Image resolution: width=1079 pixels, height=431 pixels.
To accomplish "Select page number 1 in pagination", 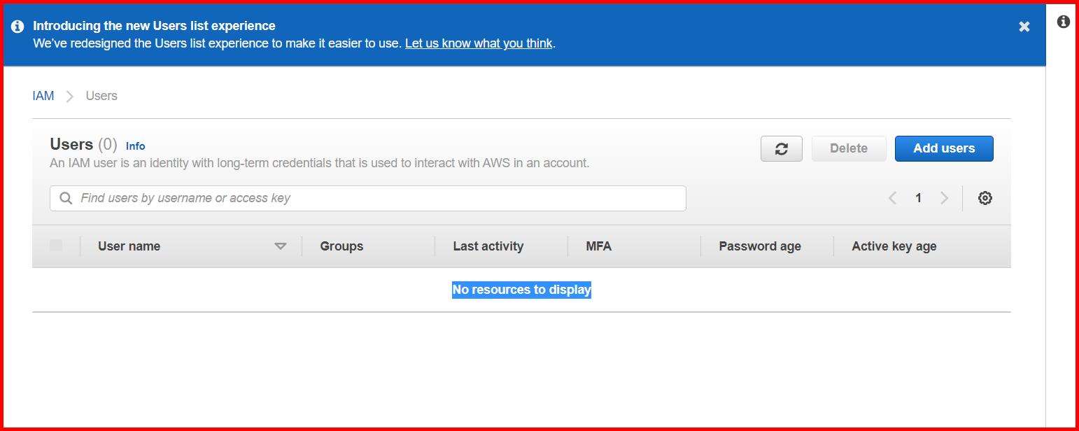I will 918,198.
